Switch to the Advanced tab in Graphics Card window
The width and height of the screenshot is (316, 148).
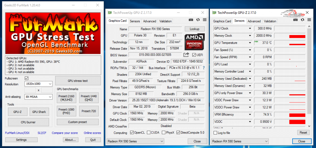click(150, 21)
